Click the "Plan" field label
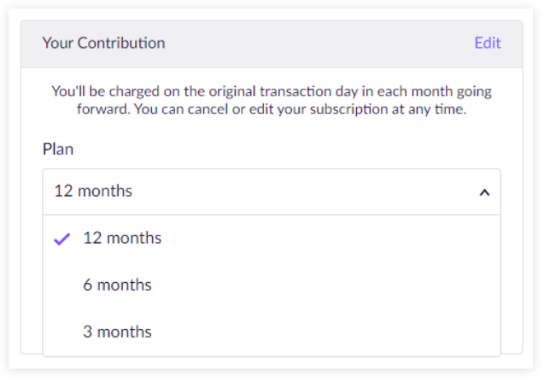 tap(58, 149)
